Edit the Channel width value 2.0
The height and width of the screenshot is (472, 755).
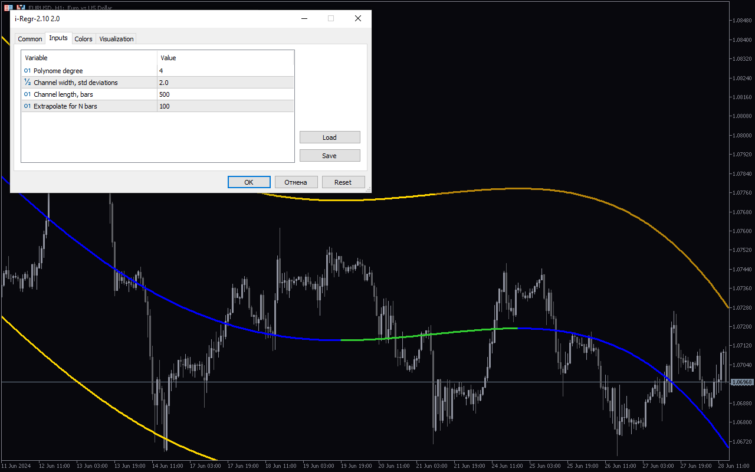click(225, 83)
